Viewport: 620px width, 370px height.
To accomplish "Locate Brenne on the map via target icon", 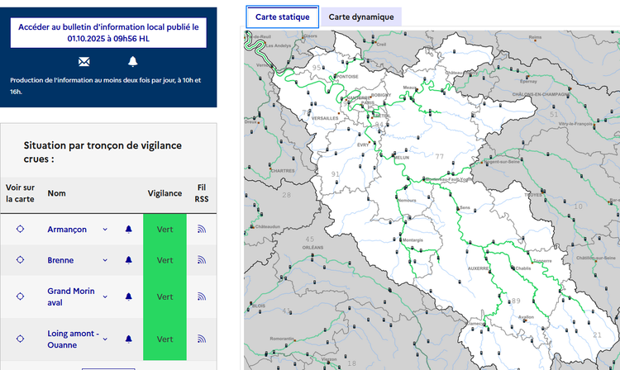I will (21, 260).
